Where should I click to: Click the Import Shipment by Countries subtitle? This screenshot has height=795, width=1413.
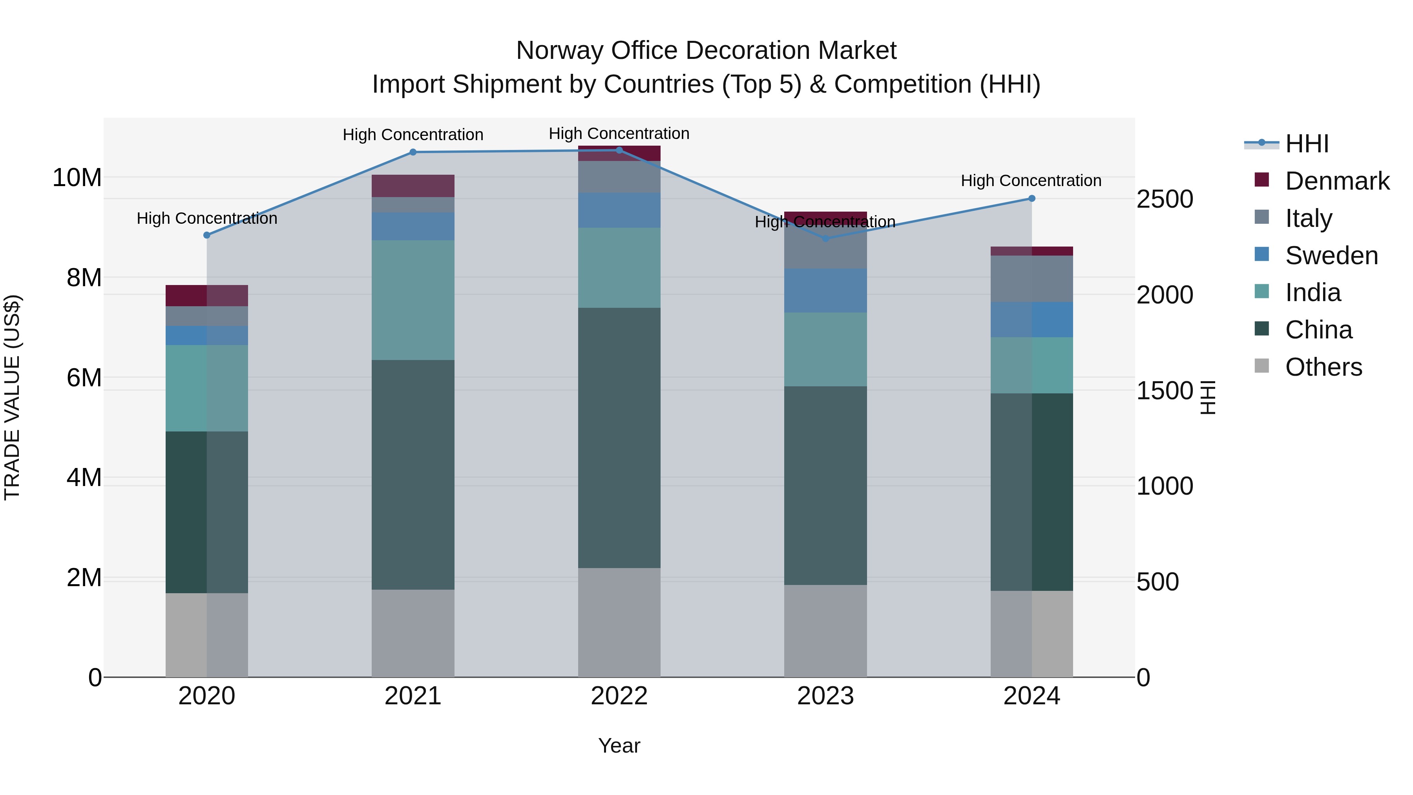coord(706,84)
